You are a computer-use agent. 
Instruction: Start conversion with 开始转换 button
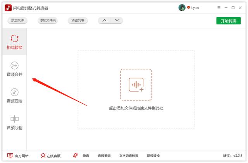pos(228,21)
